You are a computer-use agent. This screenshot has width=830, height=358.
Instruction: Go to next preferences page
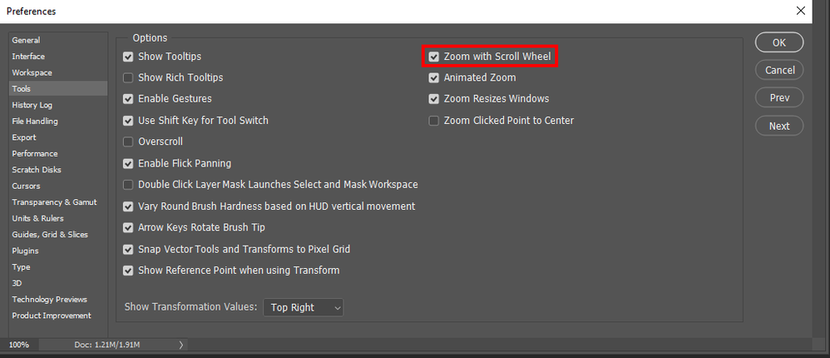(779, 126)
